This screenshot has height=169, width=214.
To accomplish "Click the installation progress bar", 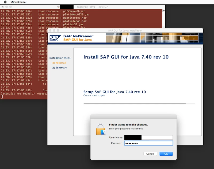I will tap(139, 104).
